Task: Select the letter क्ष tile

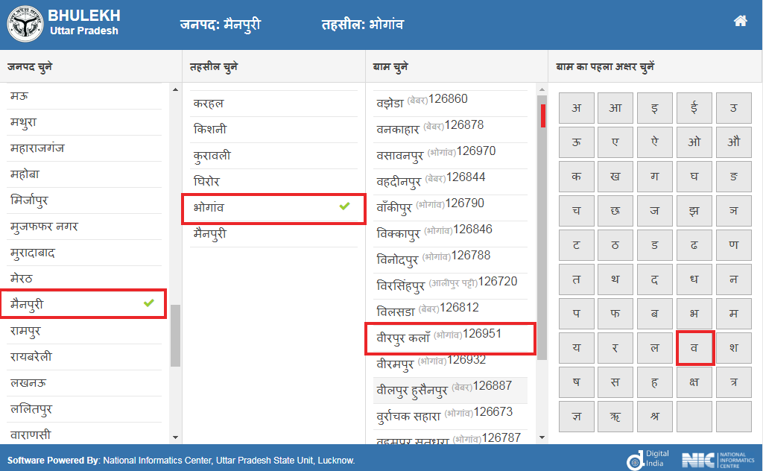Action: (695, 383)
